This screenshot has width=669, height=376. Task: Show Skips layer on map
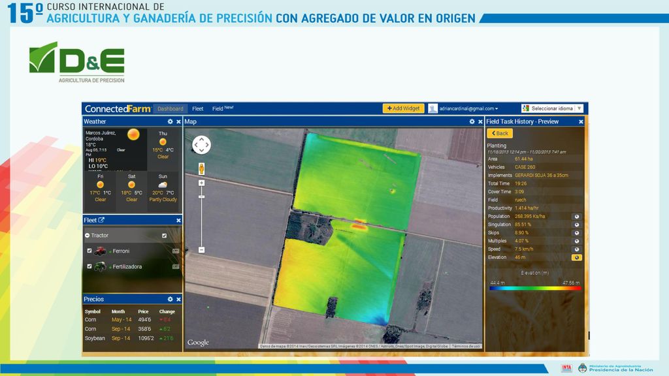tap(576, 233)
